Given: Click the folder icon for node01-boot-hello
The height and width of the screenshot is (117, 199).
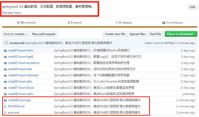Looking at the screenshot, I should coord(5,51).
